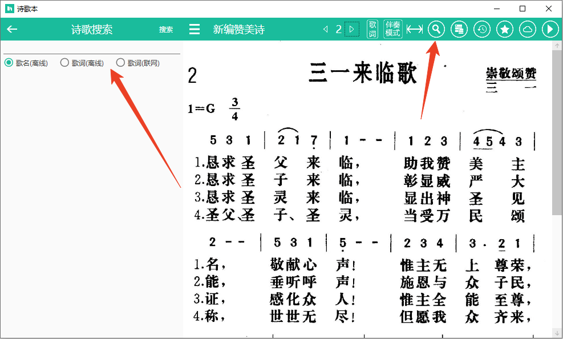The image size is (563, 339).
Task: Select the 歌词(联网) radio button
Action: [x=120, y=63]
